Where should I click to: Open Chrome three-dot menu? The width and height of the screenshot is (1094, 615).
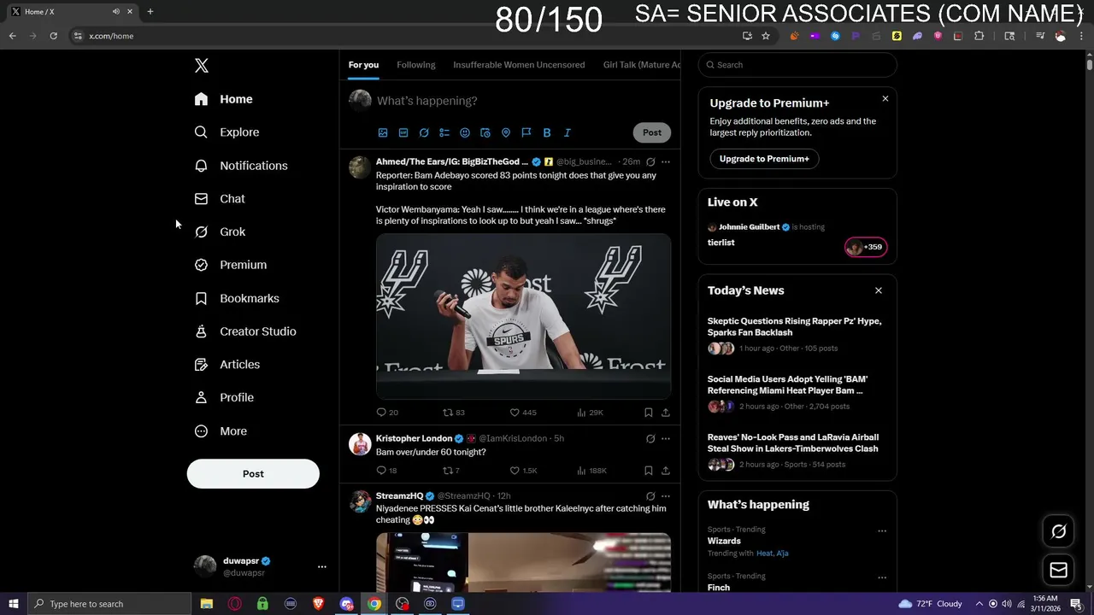tap(1083, 36)
